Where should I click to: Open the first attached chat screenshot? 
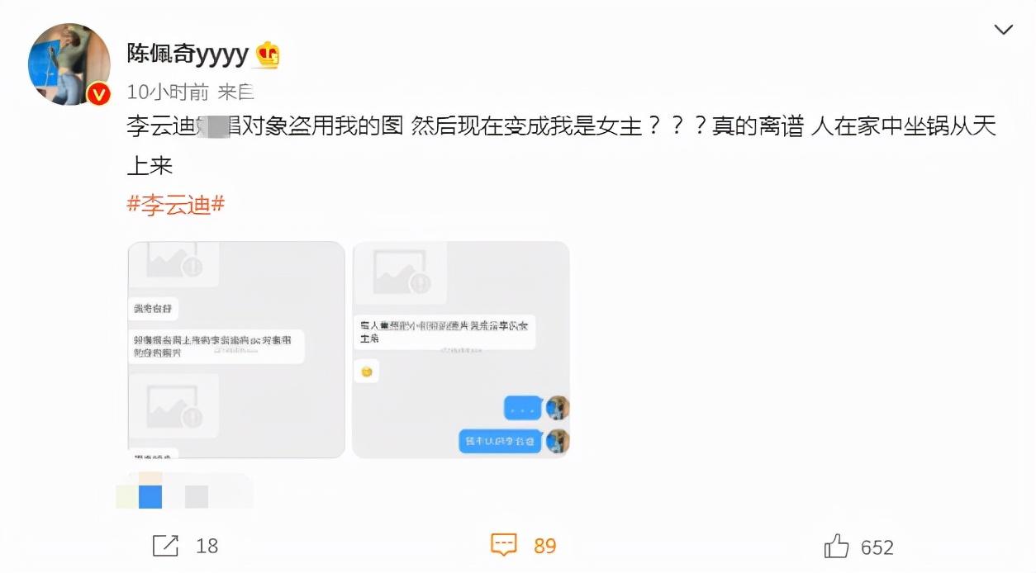click(x=236, y=350)
